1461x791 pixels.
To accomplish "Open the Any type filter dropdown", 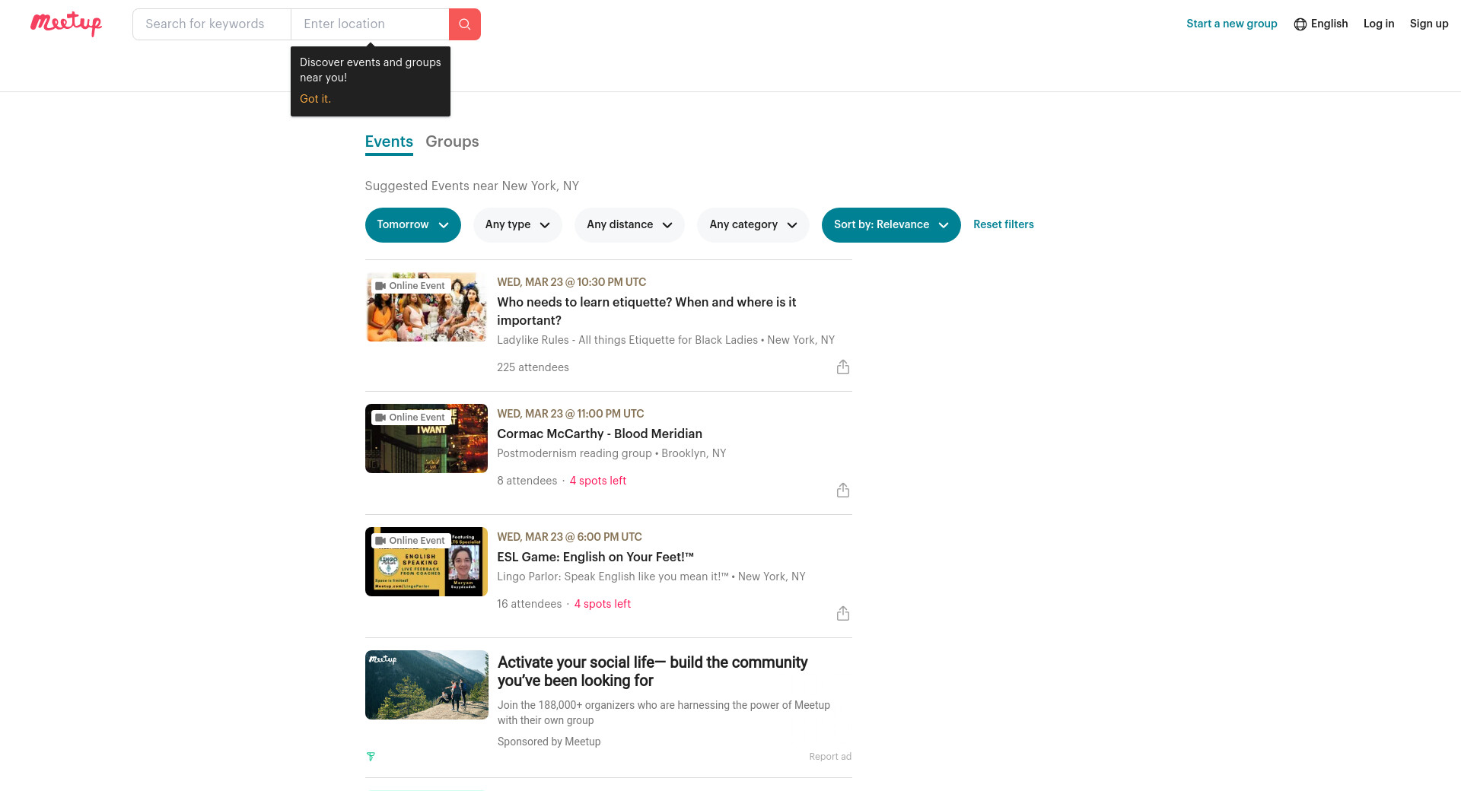I will pos(517,225).
